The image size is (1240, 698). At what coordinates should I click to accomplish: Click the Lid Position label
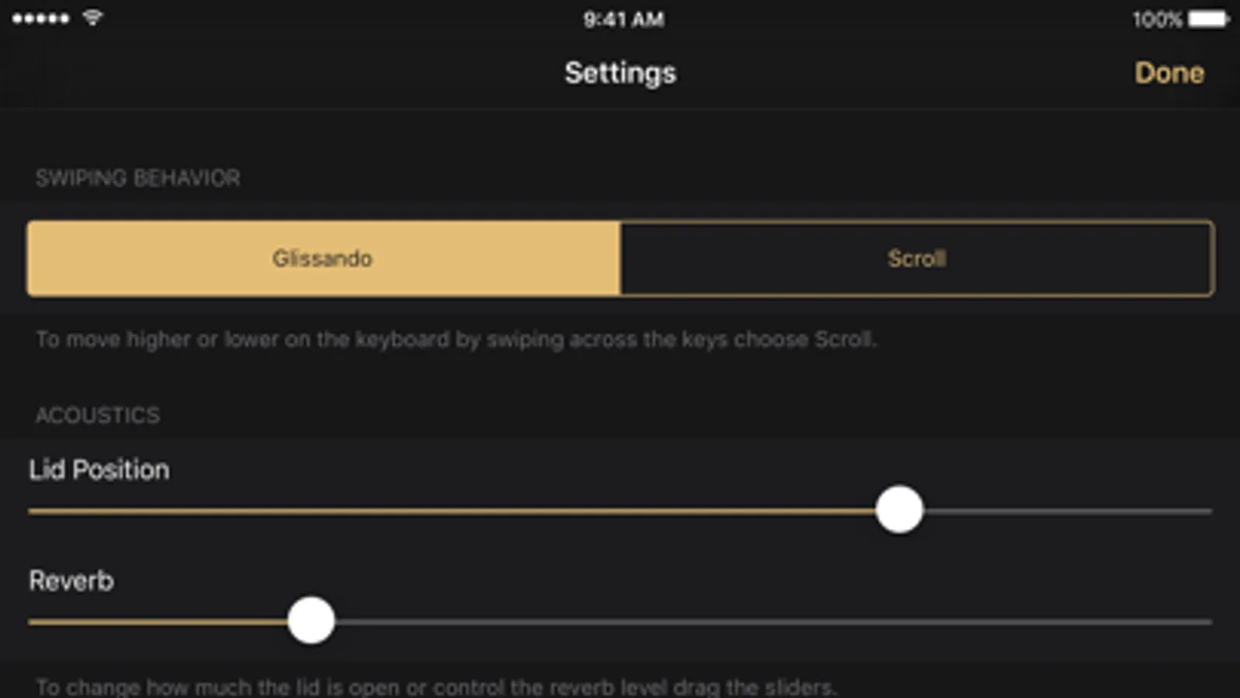99,470
